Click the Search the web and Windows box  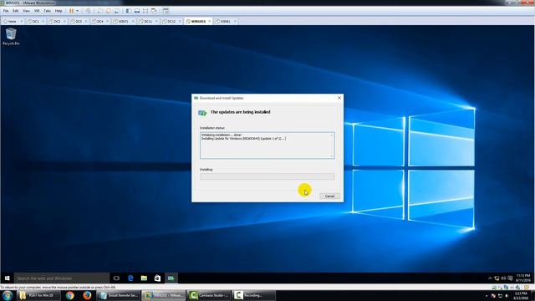62,278
